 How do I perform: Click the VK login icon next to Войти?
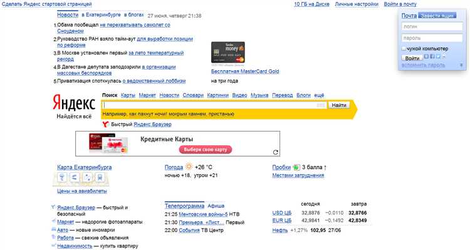point(427,56)
